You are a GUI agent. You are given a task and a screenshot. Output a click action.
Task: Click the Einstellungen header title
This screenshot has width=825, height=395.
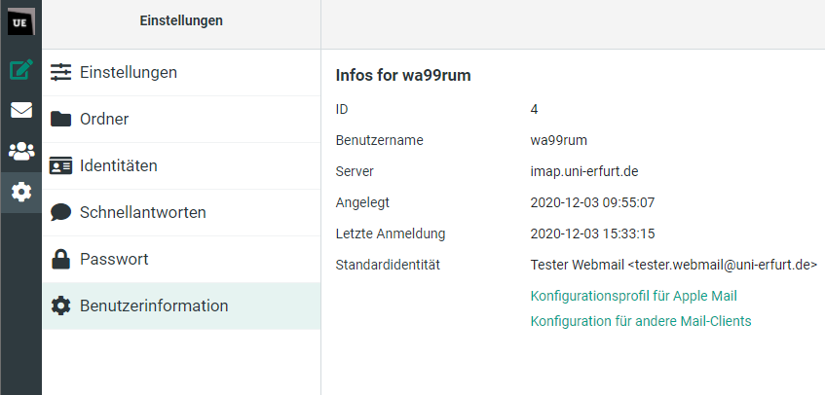point(181,20)
